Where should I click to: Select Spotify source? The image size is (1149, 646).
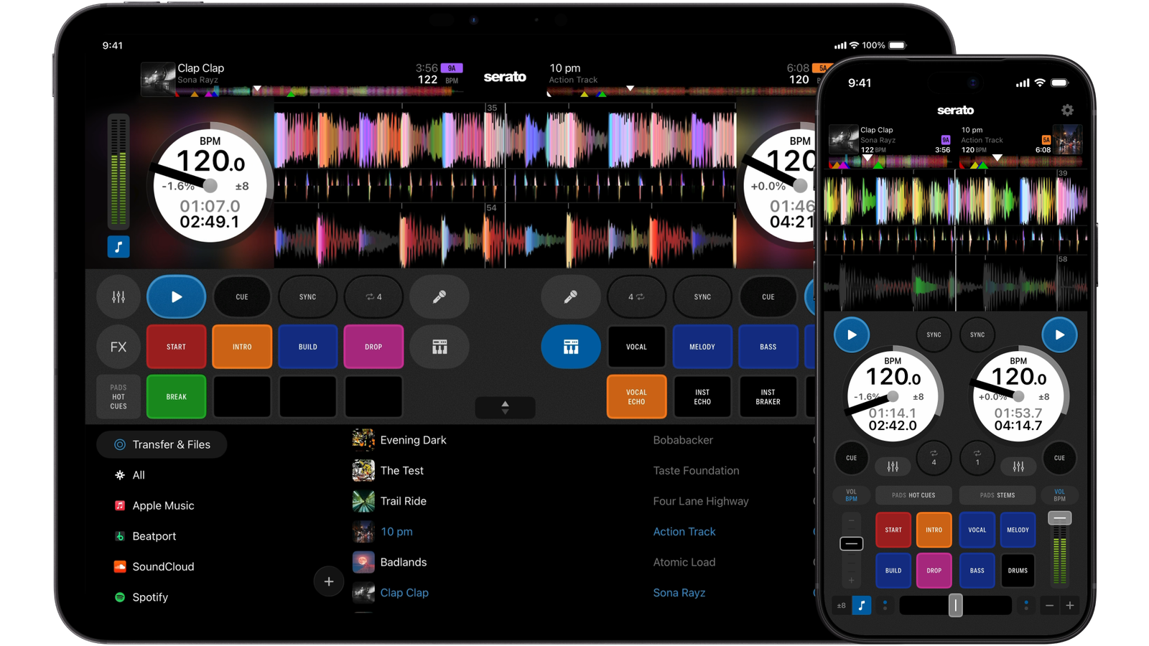coord(141,597)
